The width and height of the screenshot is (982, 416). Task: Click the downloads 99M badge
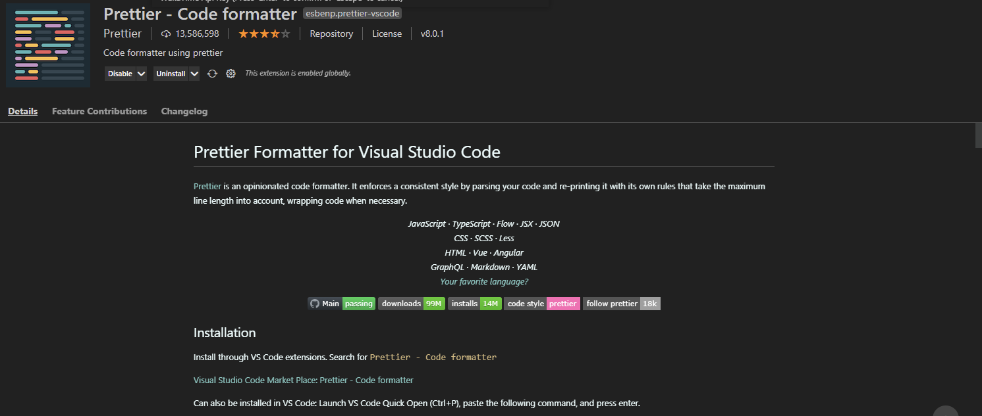pos(412,304)
